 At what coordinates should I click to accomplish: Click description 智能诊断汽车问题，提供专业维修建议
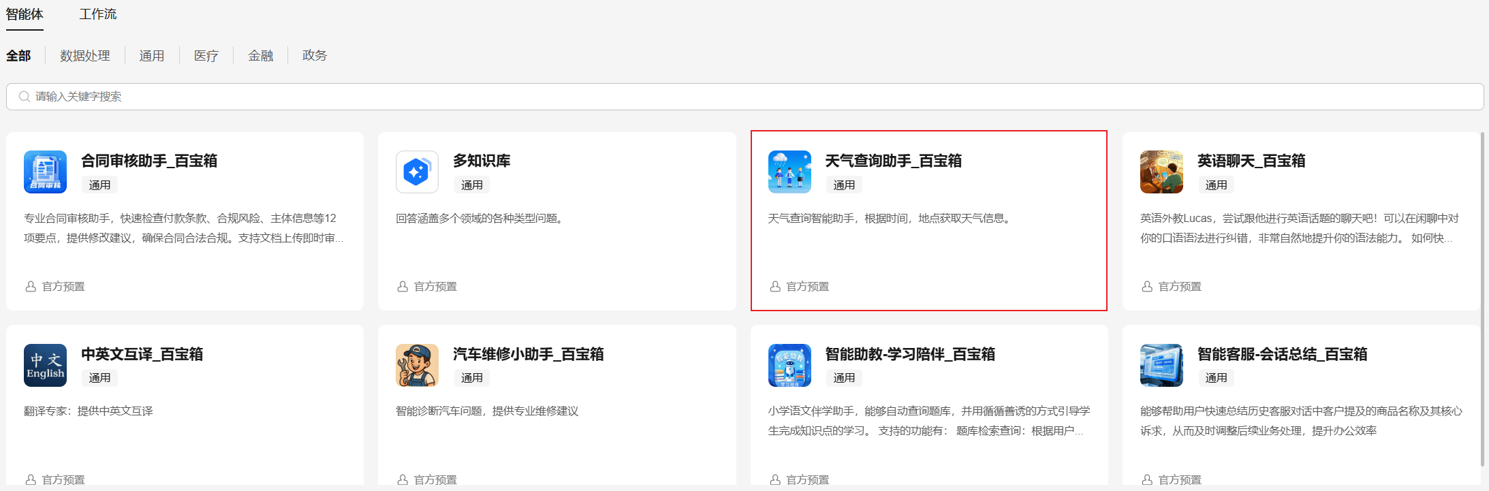point(487,411)
